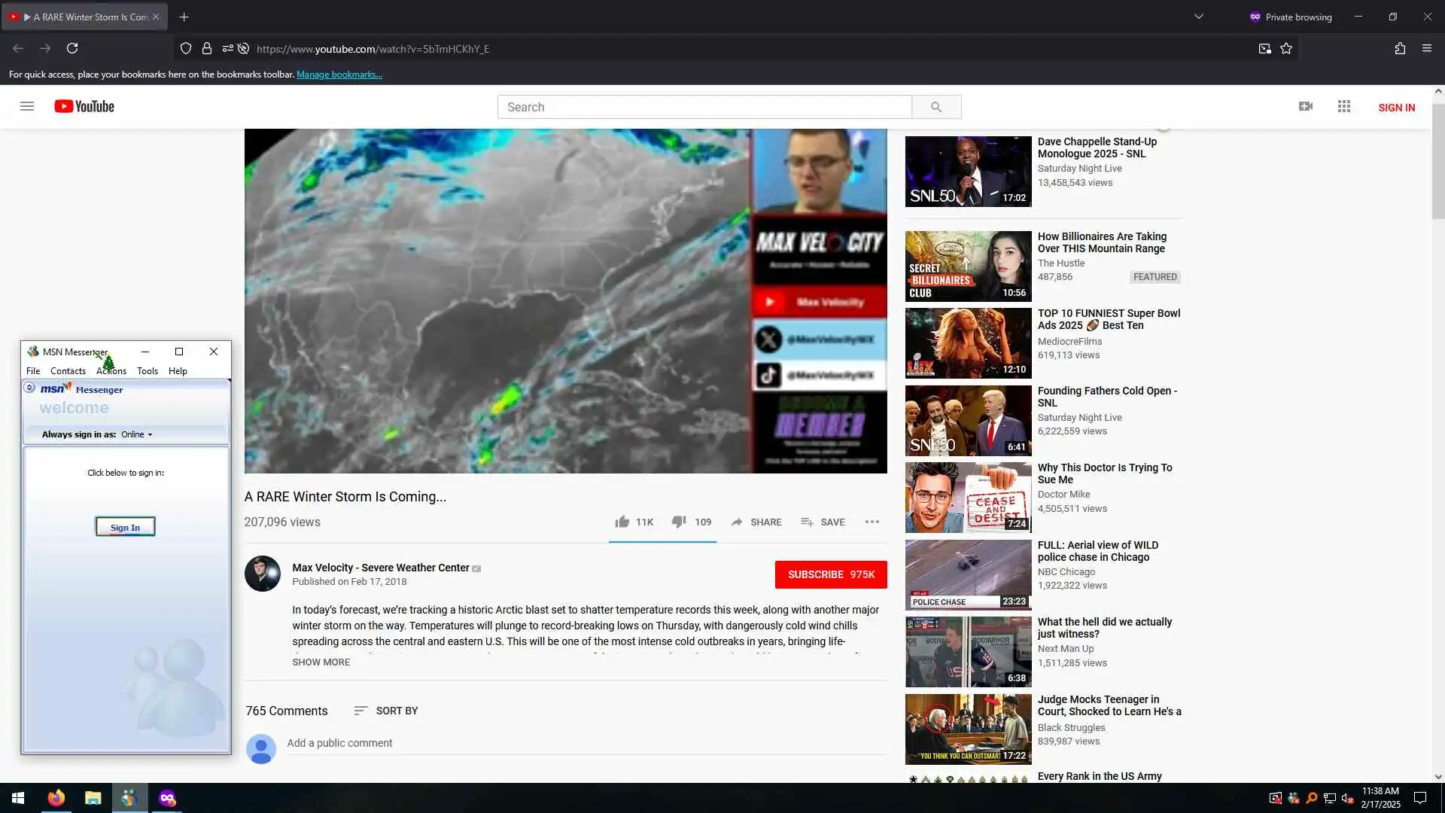Expand the 'Always sign in as' Online dropdown
1445x813 pixels.
137,434
